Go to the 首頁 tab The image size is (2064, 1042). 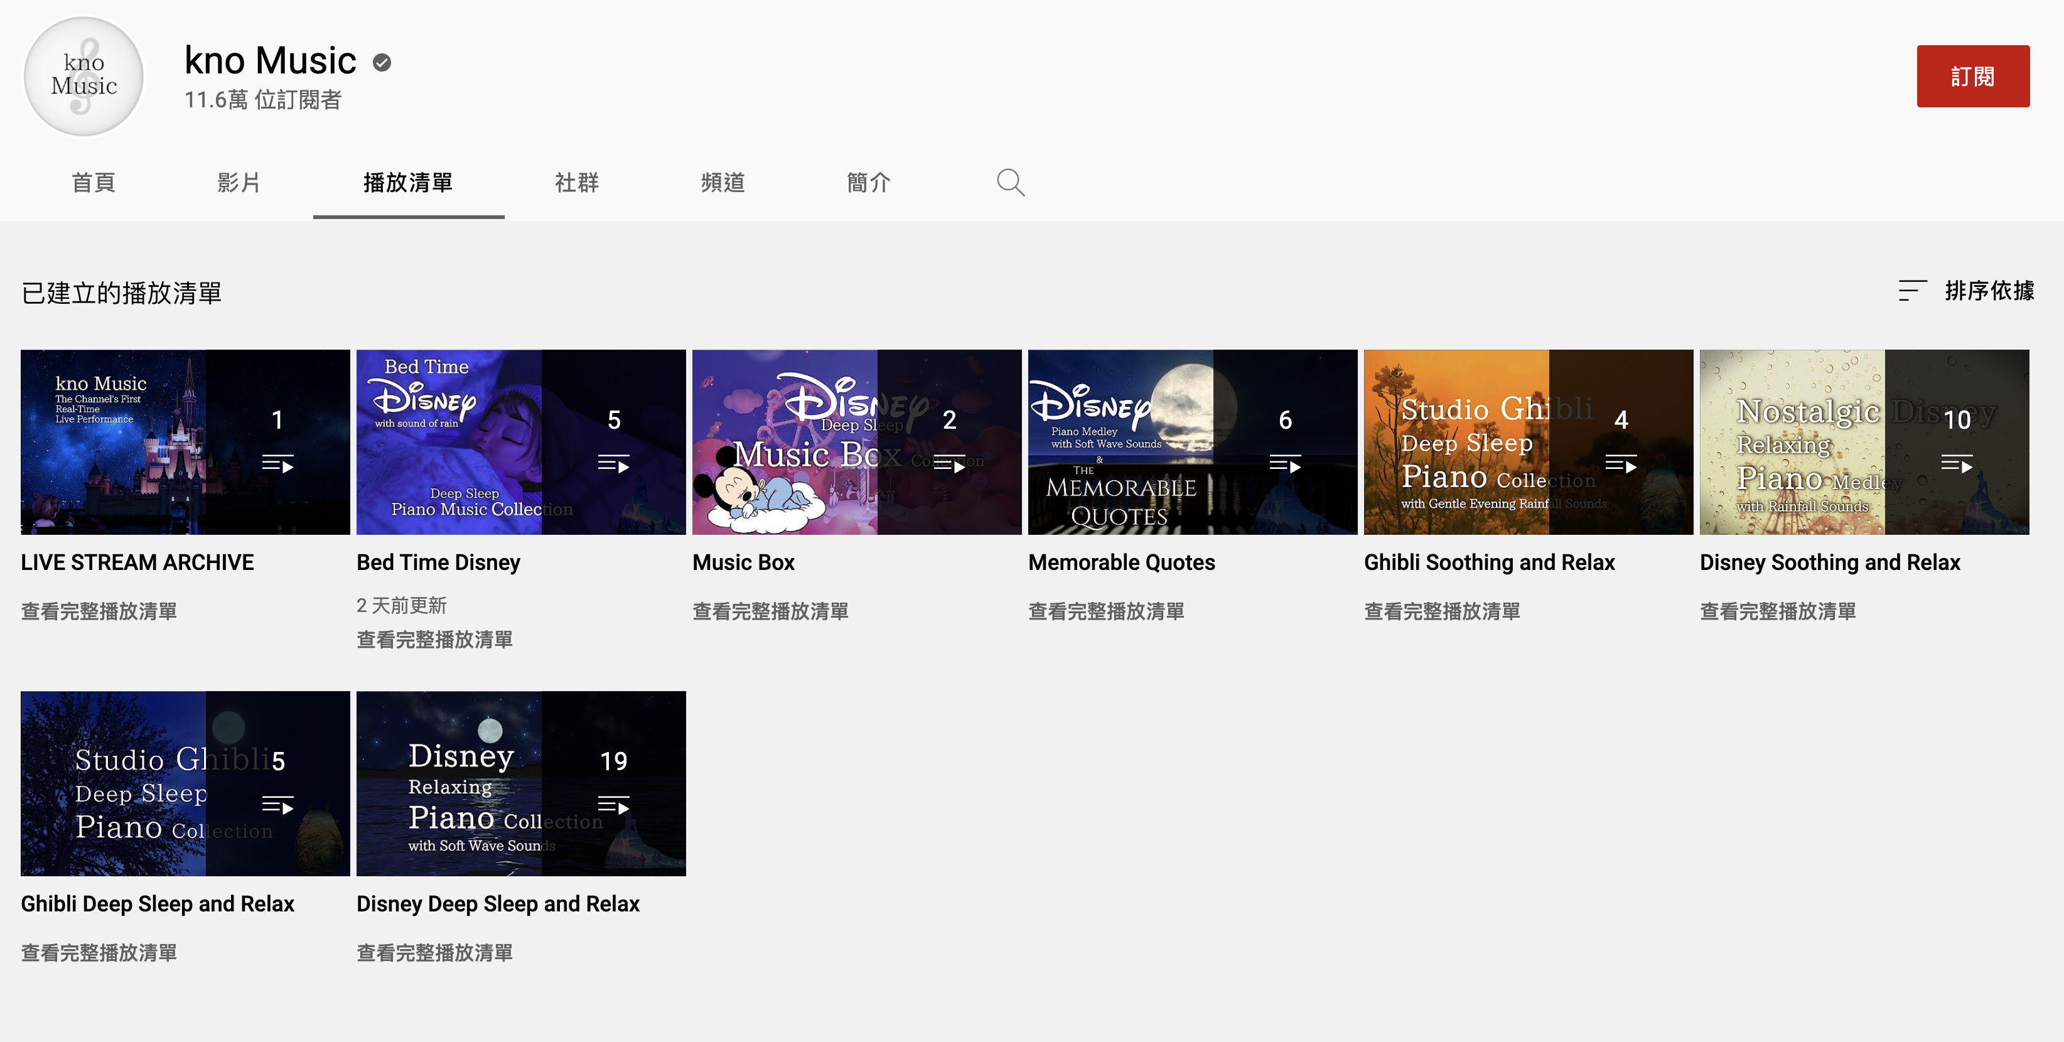click(94, 183)
